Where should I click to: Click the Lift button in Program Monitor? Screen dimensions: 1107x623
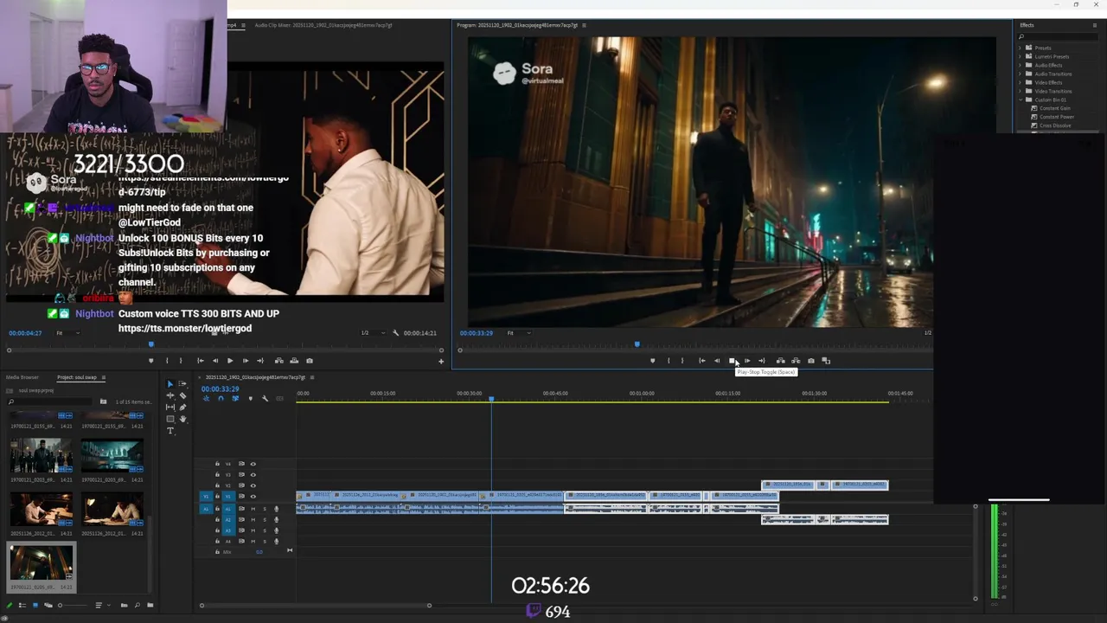(x=780, y=361)
